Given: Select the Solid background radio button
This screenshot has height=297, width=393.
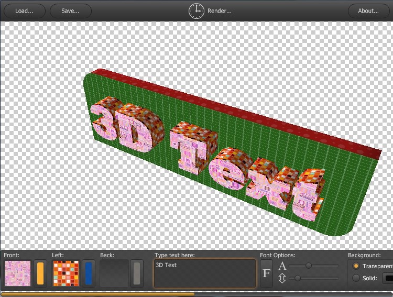Looking at the screenshot, I should point(356,278).
